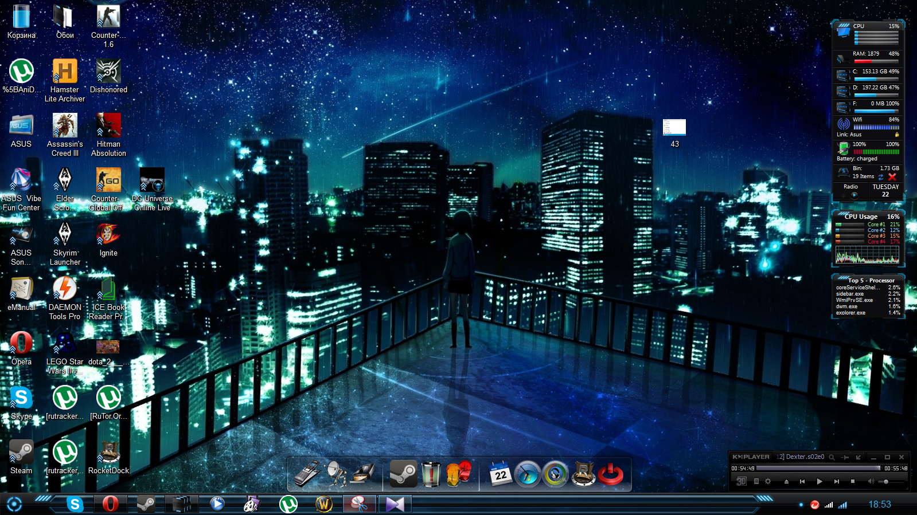Viewport: 917px width, 515px height.
Task: Open the eManual desktop shortcut
Action: pos(21,294)
